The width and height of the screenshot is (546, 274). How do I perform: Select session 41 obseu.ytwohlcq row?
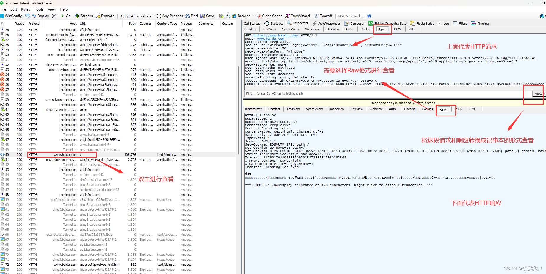(118, 110)
